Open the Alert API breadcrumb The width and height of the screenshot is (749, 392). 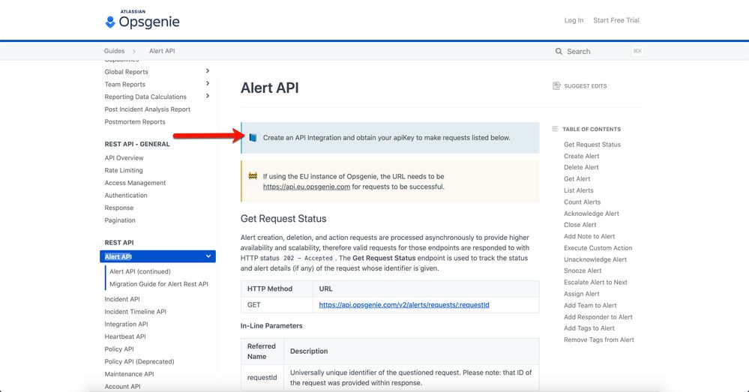click(x=162, y=51)
